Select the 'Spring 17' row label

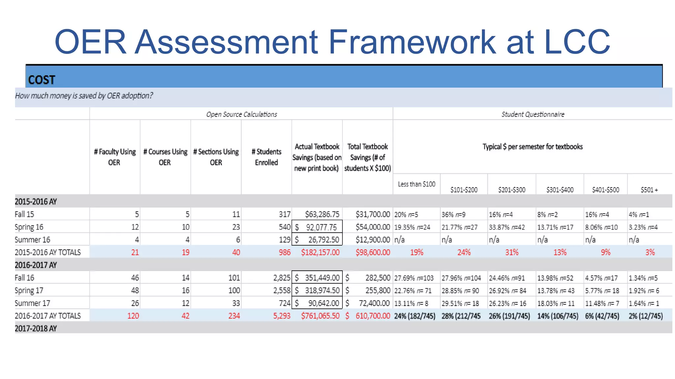29,291
